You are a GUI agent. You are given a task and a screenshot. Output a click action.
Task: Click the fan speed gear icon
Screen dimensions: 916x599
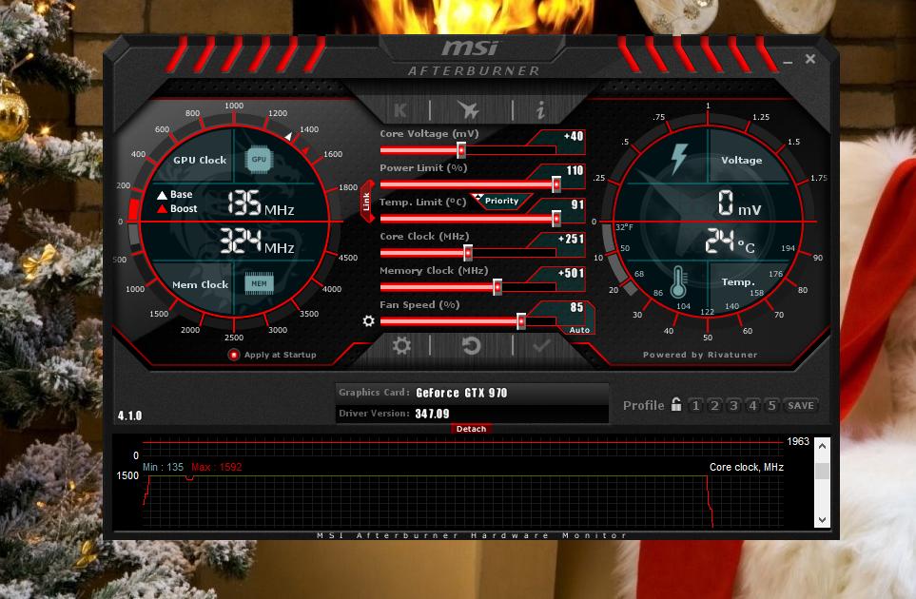coord(368,320)
